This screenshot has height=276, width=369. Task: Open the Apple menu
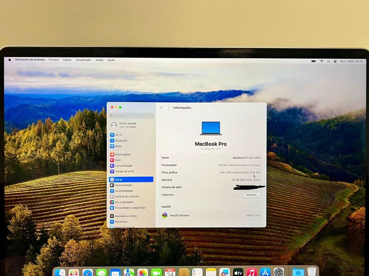click(x=9, y=60)
